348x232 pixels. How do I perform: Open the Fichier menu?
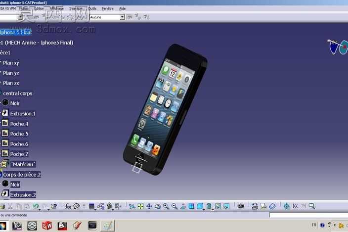(x=24, y=8)
